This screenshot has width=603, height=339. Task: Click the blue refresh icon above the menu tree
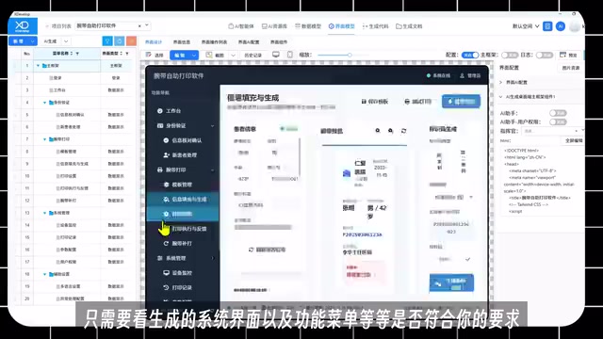(x=120, y=41)
